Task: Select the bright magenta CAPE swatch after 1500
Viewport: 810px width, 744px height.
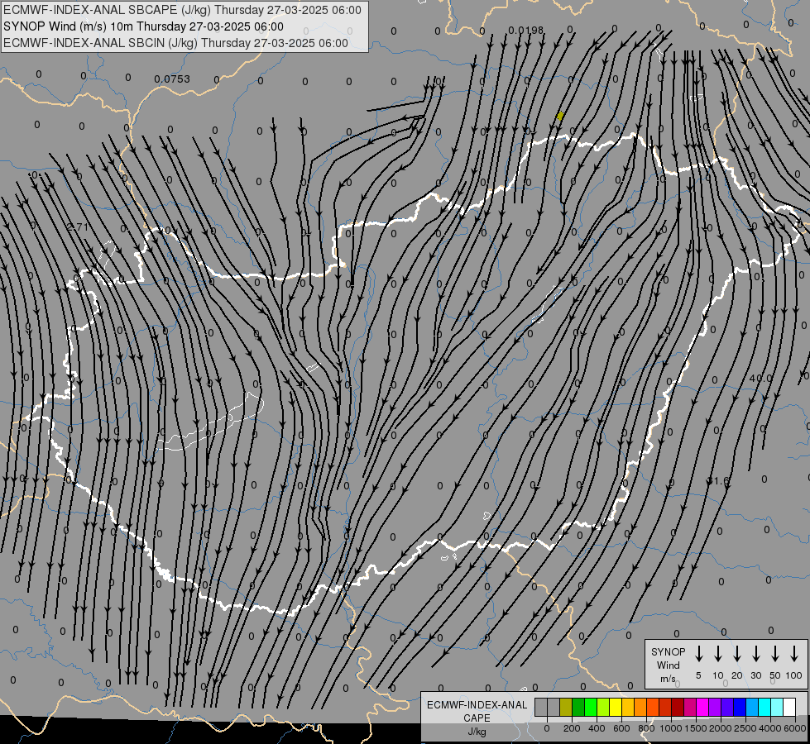Action: click(x=702, y=708)
